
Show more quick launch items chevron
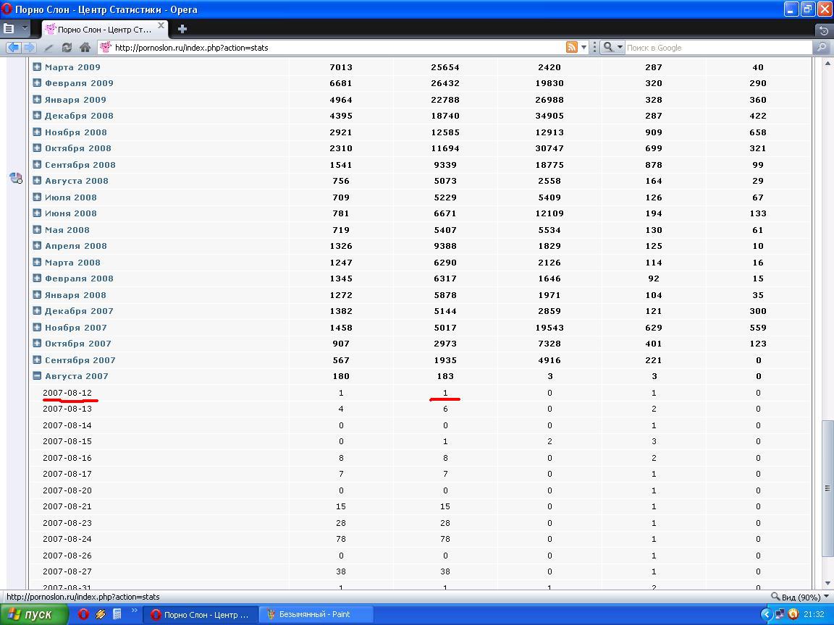click(x=134, y=611)
